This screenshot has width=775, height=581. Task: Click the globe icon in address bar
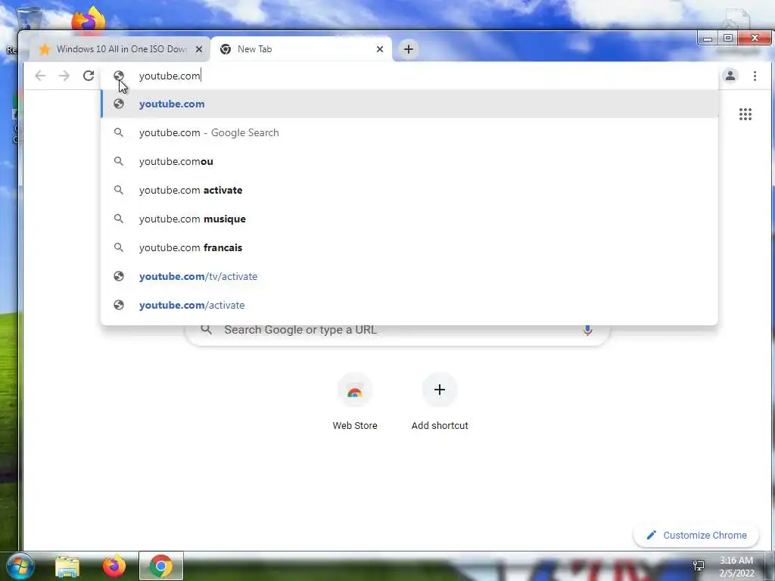pyautogui.click(x=118, y=76)
